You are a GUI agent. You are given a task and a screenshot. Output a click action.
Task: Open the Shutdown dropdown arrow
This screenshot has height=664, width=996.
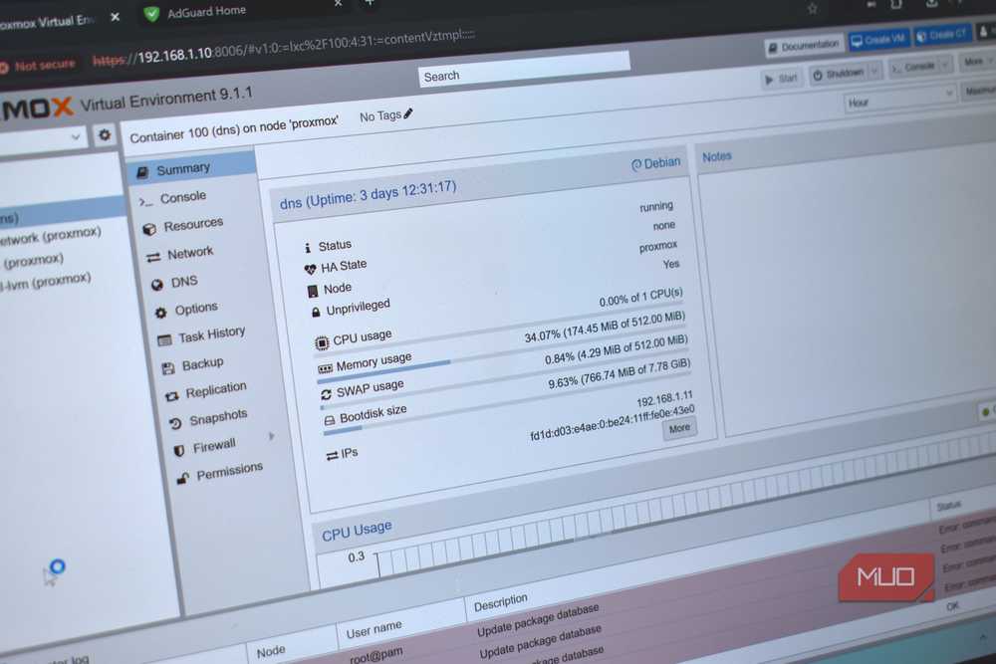pyautogui.click(x=874, y=71)
